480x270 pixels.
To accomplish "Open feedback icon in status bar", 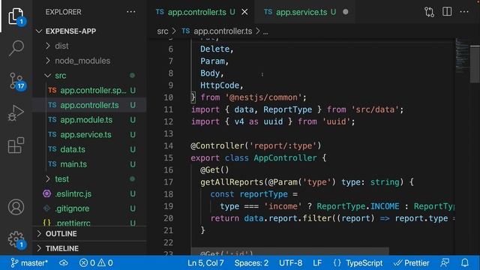I will coord(445,262).
